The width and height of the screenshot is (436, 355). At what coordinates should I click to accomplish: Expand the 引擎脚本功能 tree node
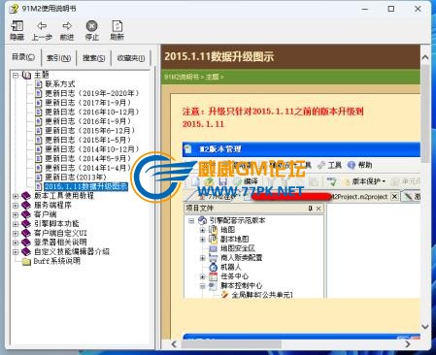pos(16,224)
